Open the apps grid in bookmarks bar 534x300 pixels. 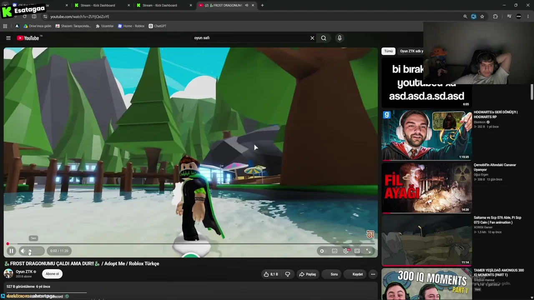[5, 26]
